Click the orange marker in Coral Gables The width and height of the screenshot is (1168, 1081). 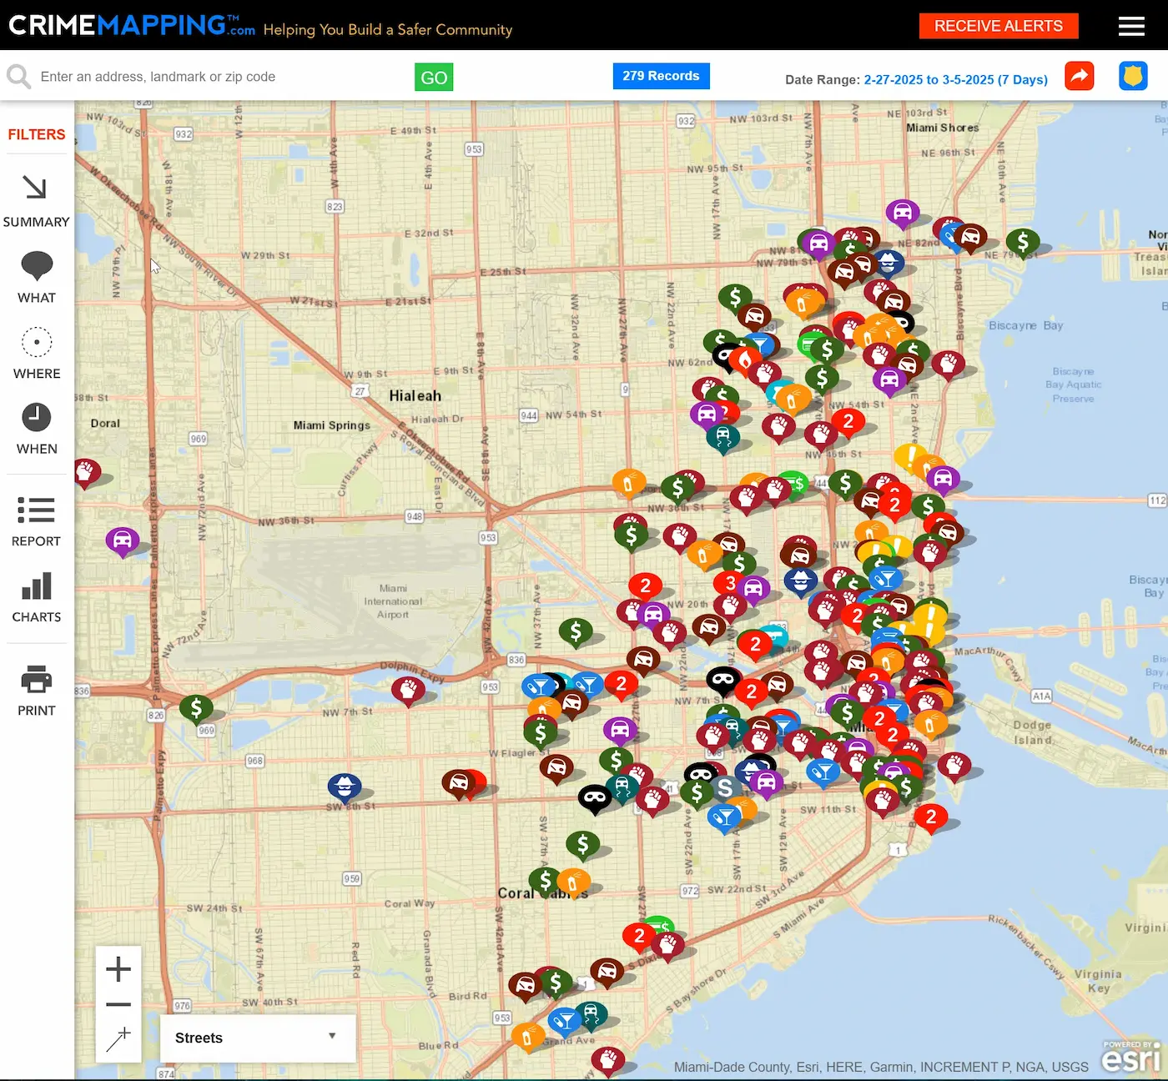(x=574, y=882)
